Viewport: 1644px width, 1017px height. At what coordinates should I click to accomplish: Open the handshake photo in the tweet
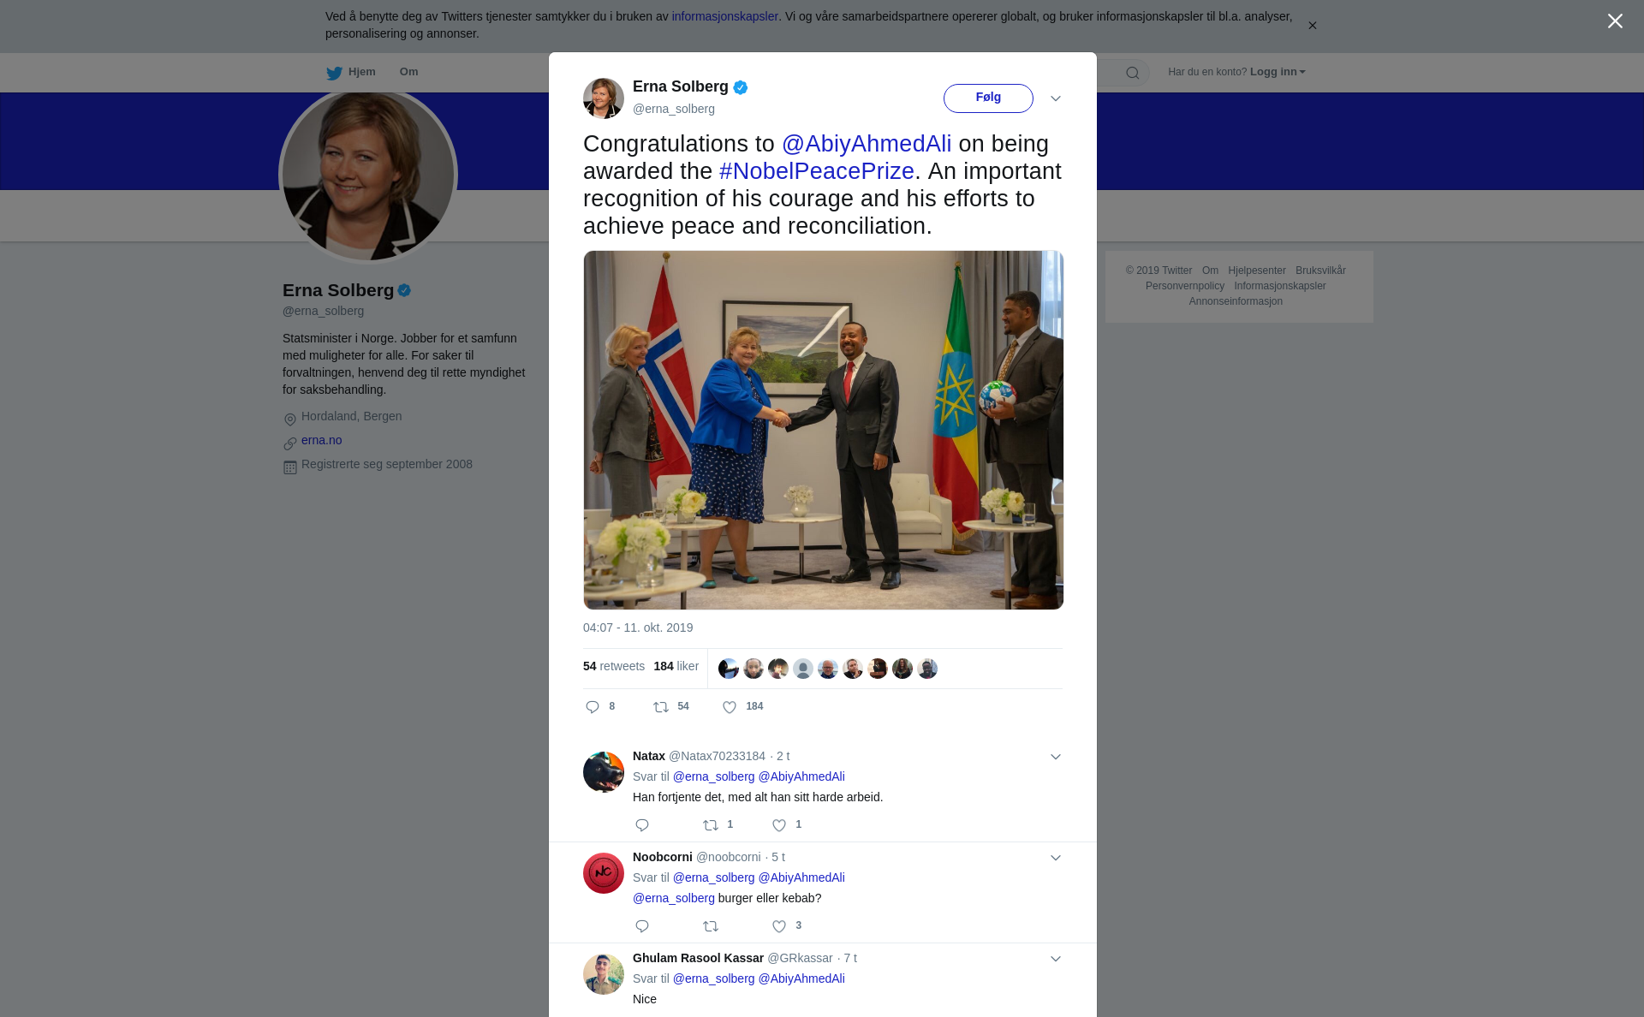tap(823, 430)
